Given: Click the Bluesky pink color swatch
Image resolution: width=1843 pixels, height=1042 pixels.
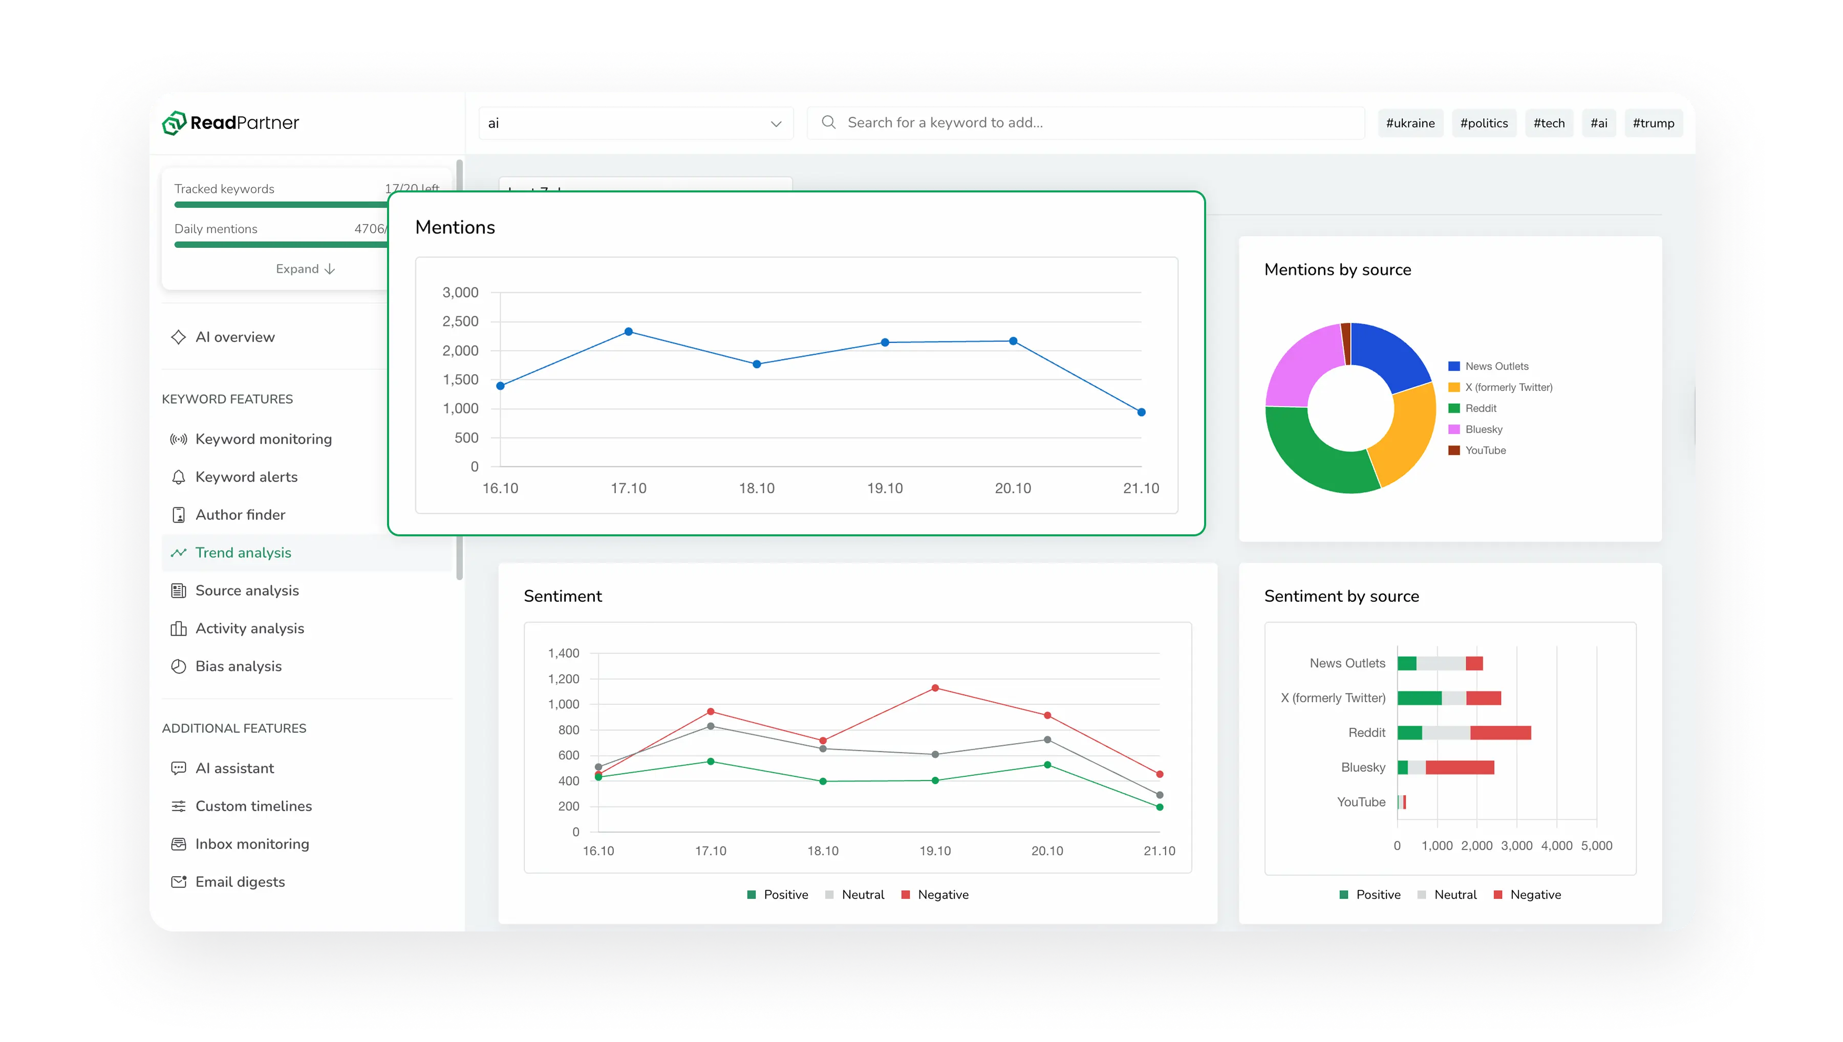Looking at the screenshot, I should (x=1453, y=429).
